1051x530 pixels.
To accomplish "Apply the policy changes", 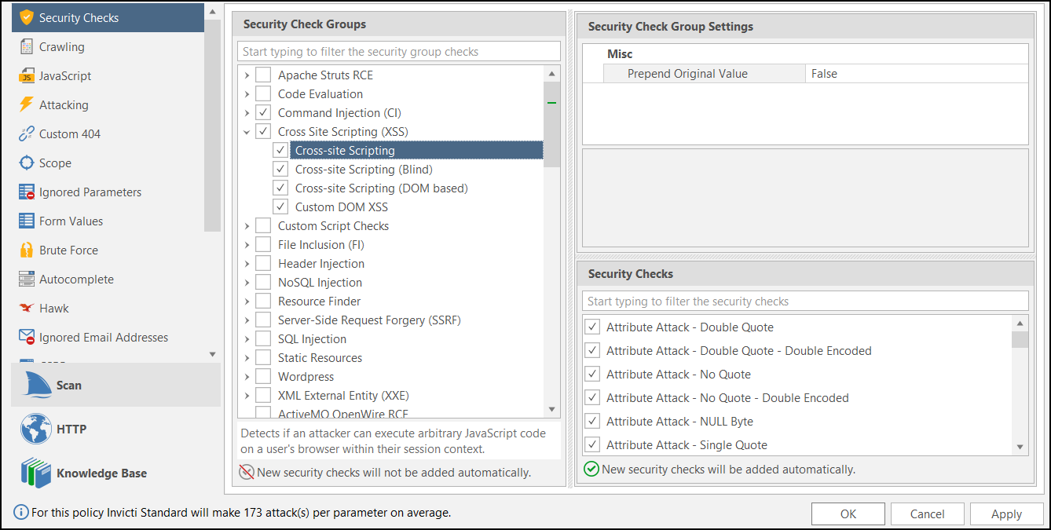I will [1006, 514].
